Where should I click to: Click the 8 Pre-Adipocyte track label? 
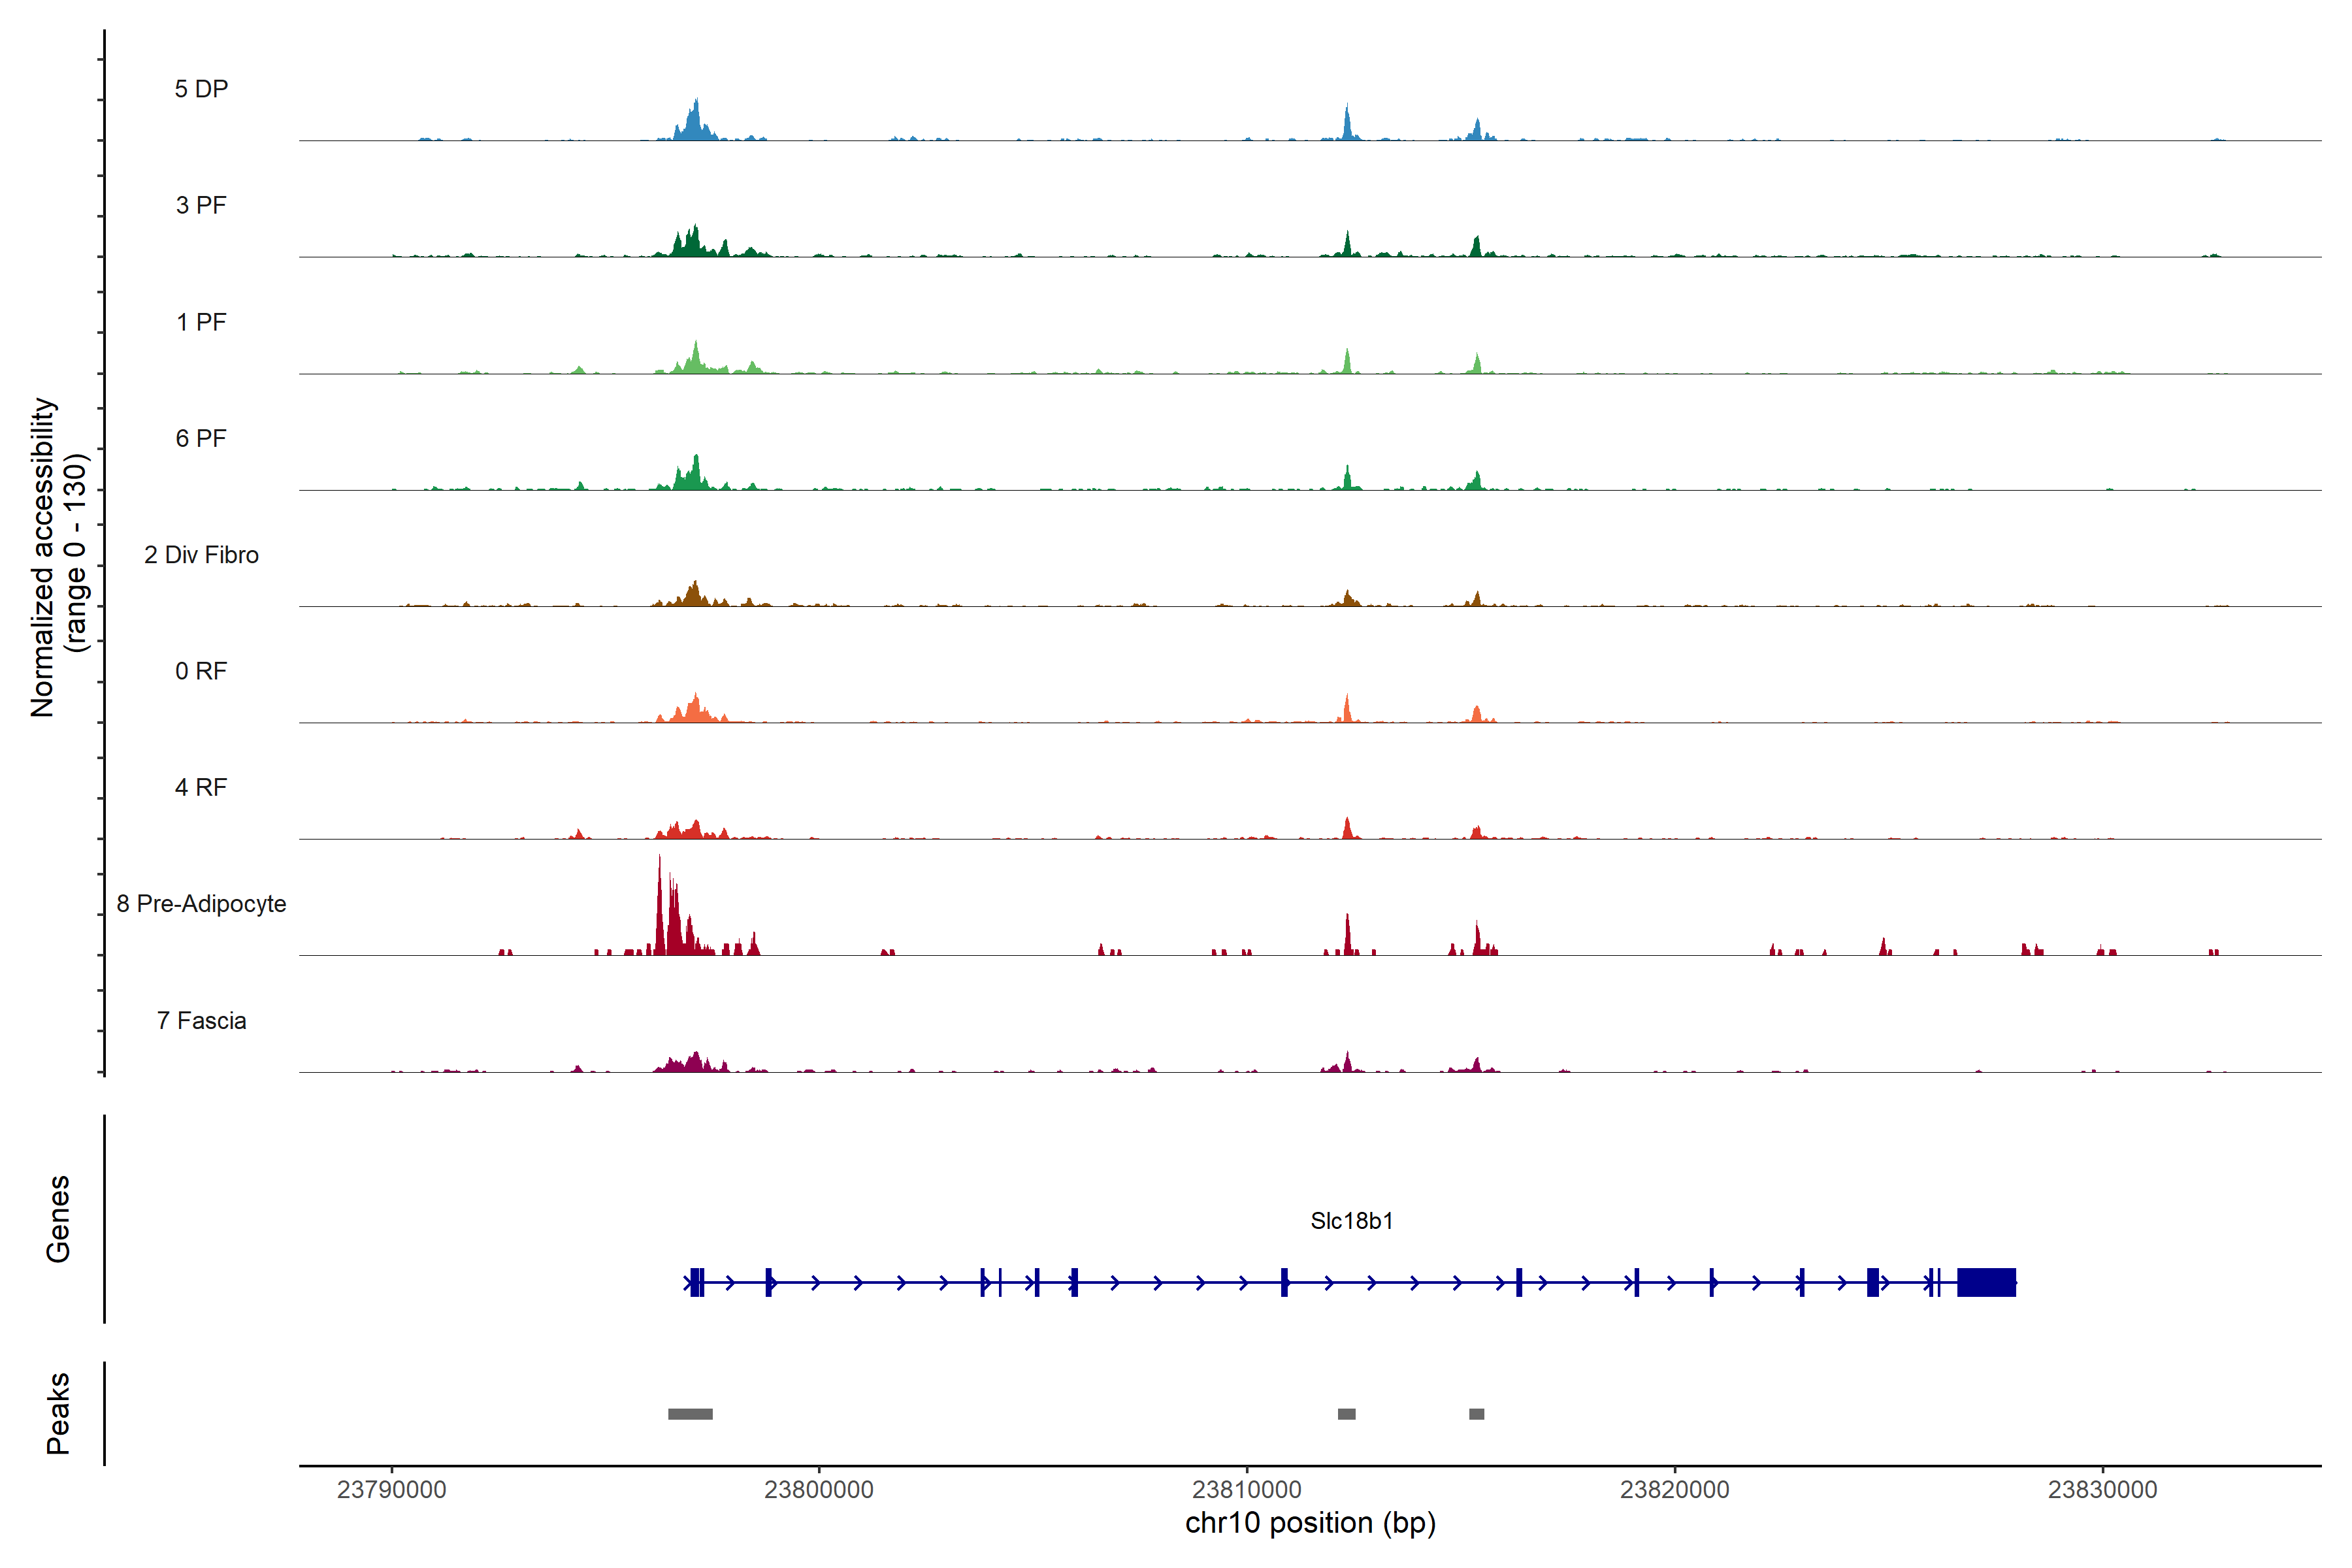pyautogui.click(x=201, y=904)
